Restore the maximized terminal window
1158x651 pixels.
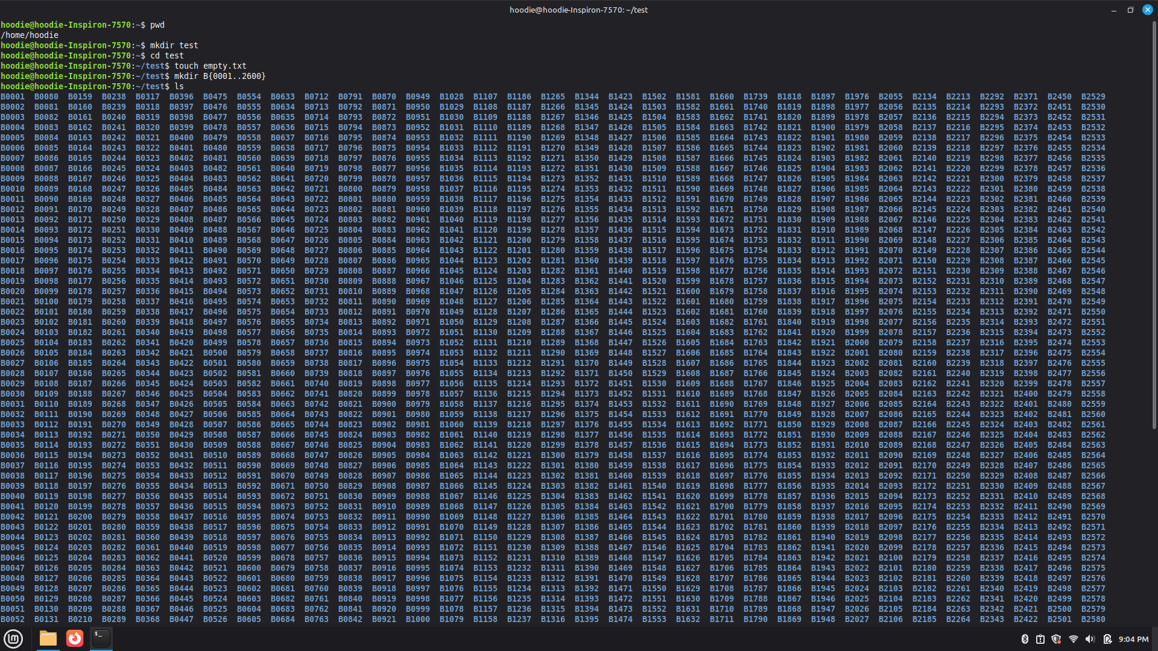(x=1130, y=10)
